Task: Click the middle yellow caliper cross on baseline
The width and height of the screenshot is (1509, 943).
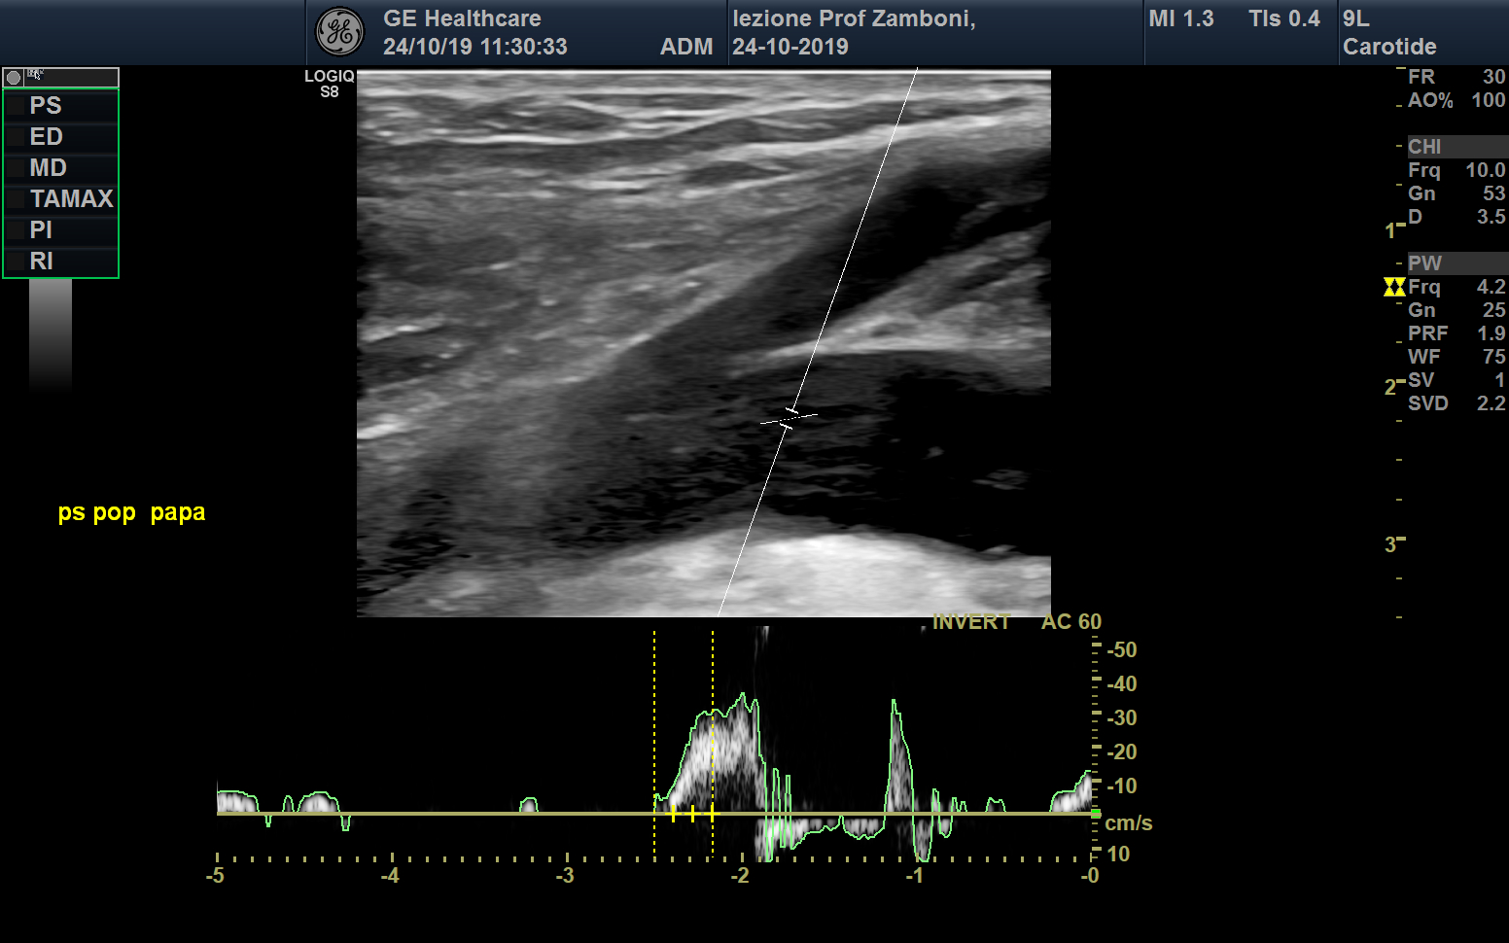Action: (x=692, y=813)
